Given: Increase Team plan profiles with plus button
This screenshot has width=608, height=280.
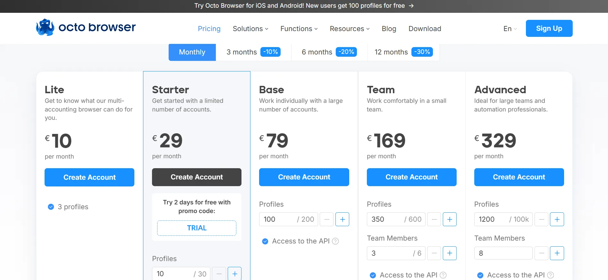Looking at the screenshot, I should tap(450, 219).
